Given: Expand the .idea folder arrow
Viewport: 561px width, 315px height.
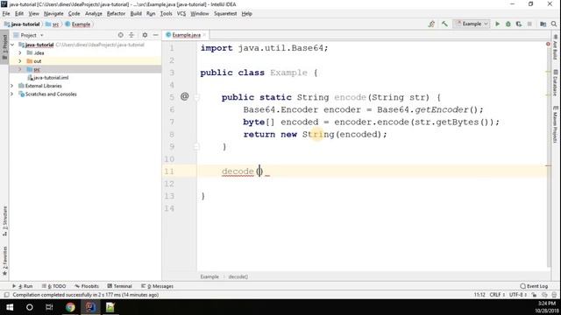Looking at the screenshot, I should click(x=20, y=52).
